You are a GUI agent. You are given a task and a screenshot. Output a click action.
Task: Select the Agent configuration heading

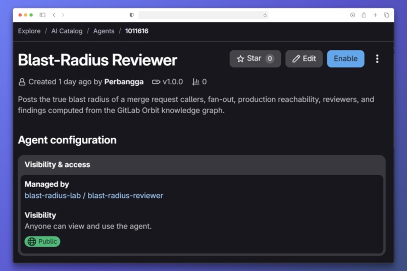(x=67, y=140)
